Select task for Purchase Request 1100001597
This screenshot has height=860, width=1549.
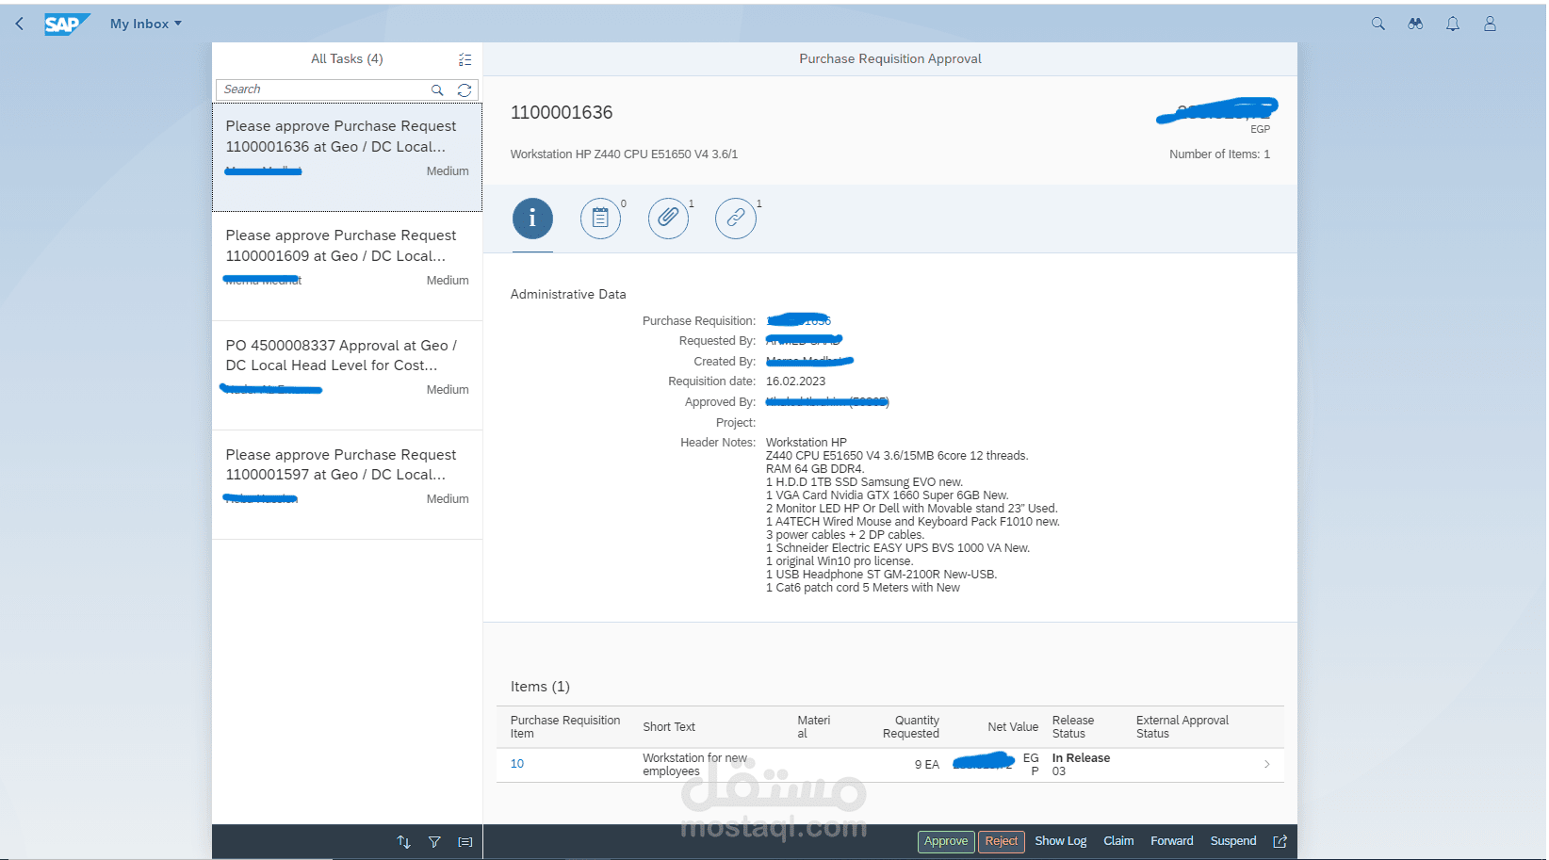click(347, 485)
